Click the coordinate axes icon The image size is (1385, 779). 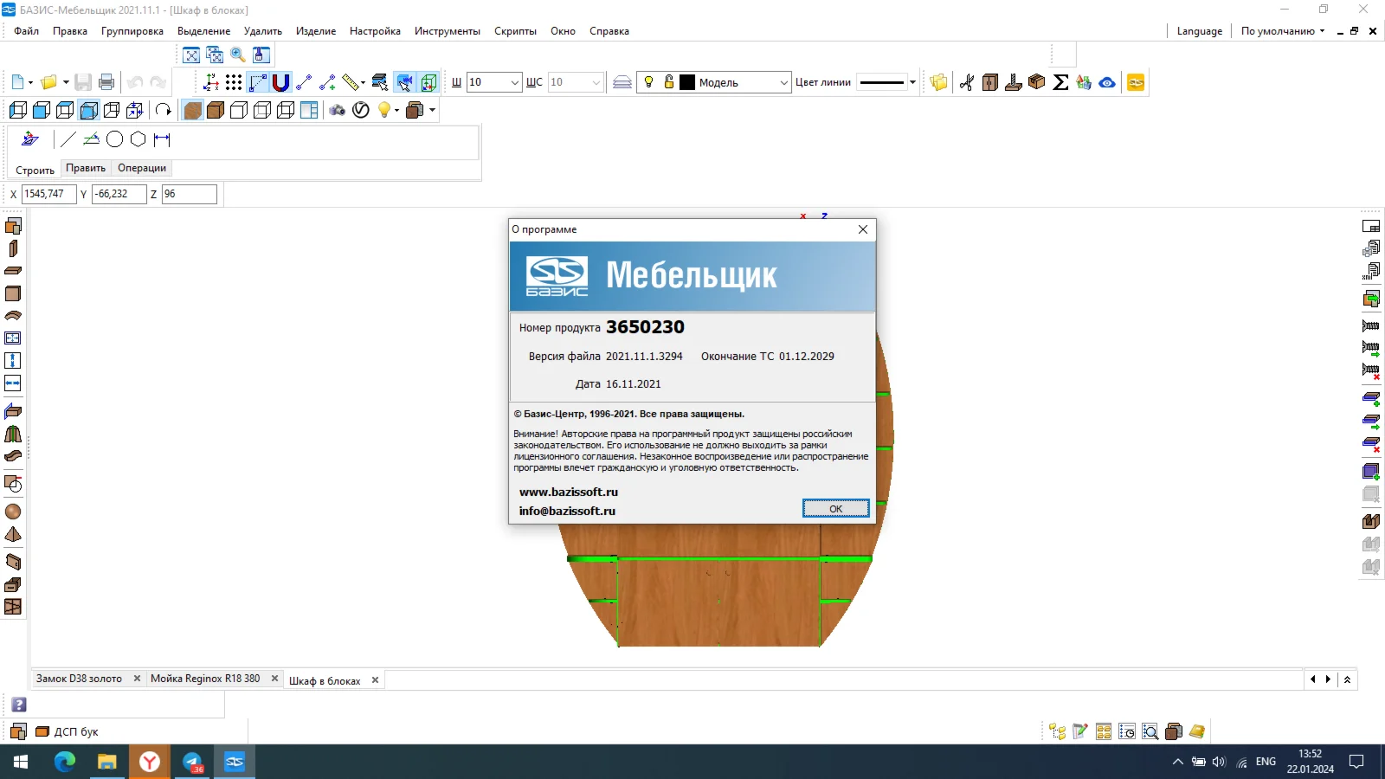tap(211, 82)
